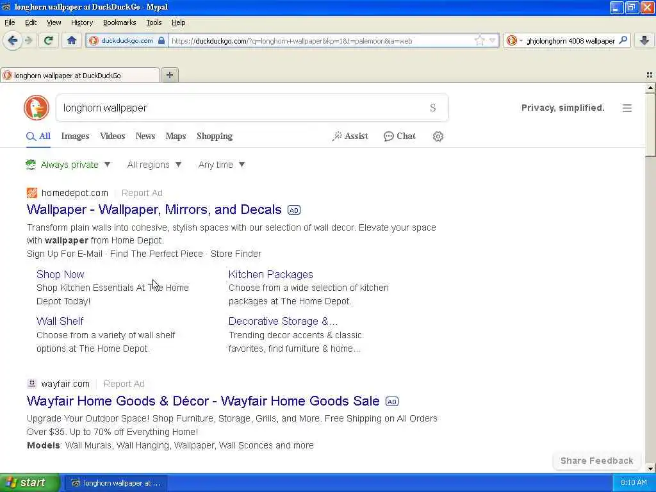
Task: Open the Decorative Storage sitelink
Action: pyautogui.click(x=283, y=322)
